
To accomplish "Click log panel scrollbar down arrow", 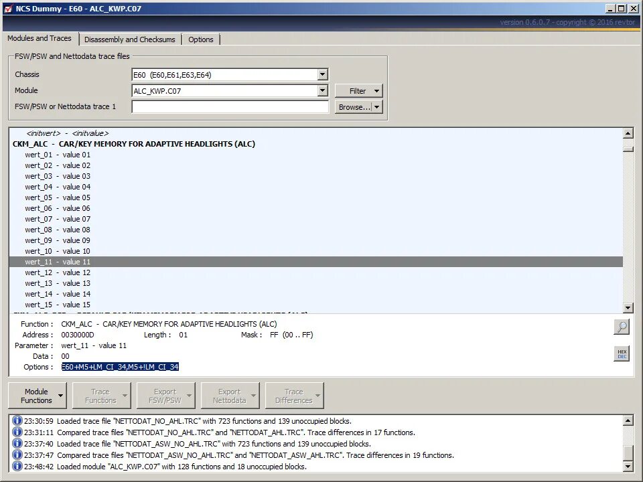I will pyautogui.click(x=628, y=467).
